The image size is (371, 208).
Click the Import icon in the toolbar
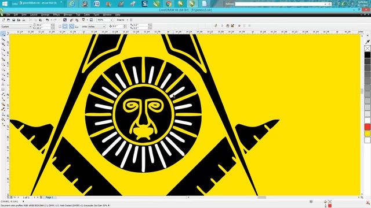coord(71,20)
